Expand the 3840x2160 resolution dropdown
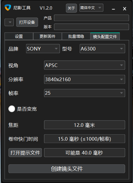 84,79
